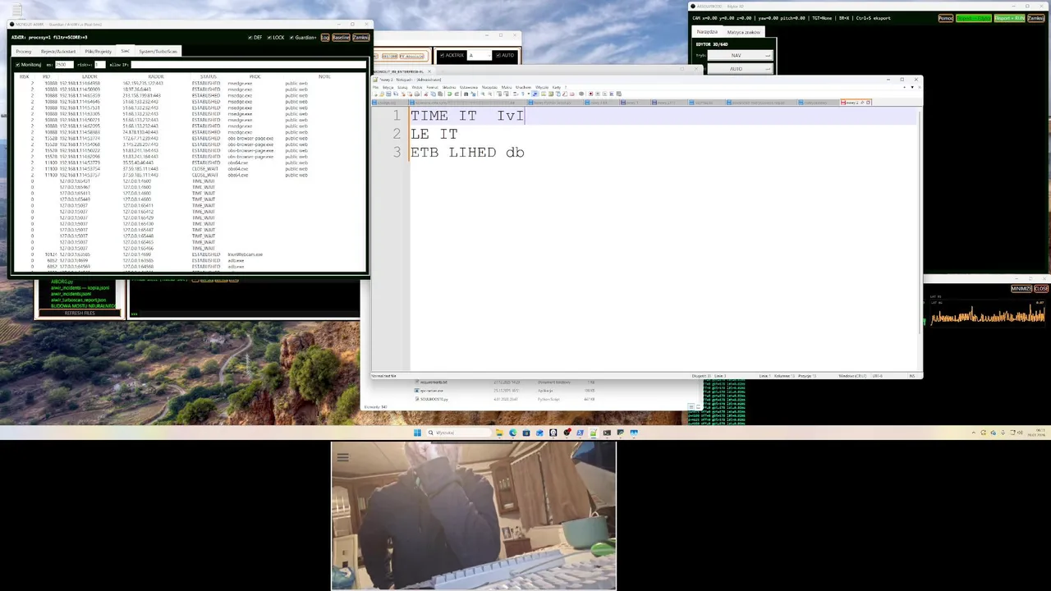Toggle the ACKTRIX checkbox in middle window

[x=441, y=55]
